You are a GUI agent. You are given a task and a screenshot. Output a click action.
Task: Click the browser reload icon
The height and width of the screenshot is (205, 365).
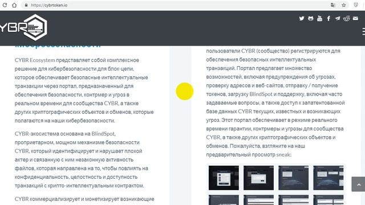(5, 5)
